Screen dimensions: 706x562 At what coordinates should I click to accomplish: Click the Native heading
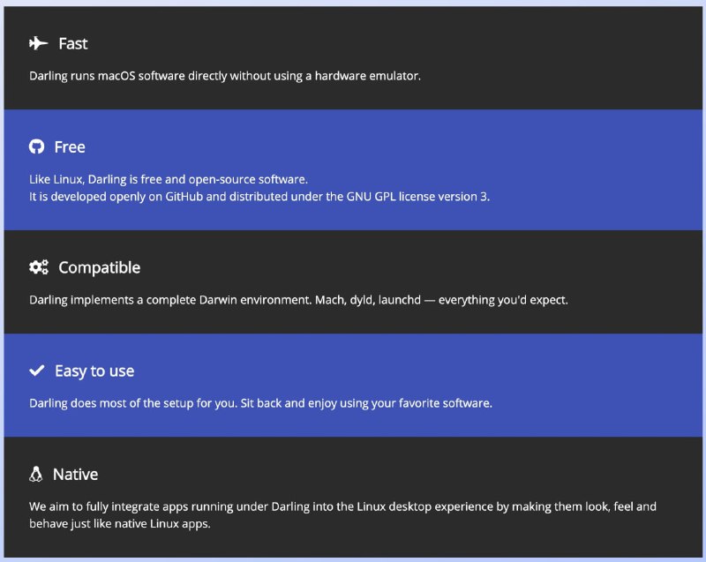pyautogui.click(x=76, y=475)
